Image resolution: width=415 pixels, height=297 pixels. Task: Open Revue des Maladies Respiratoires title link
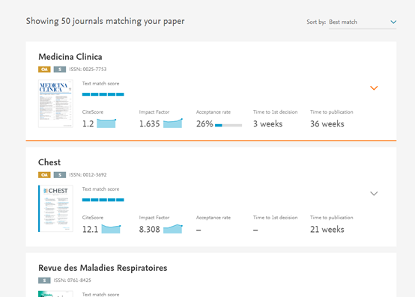coord(103,268)
